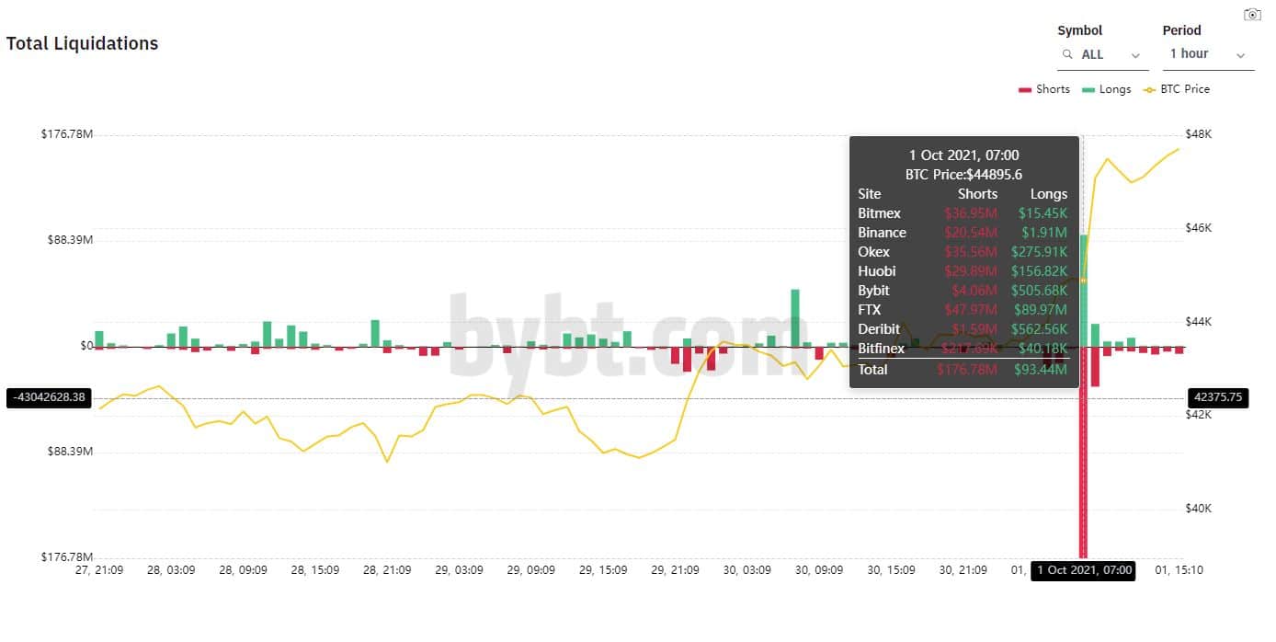
Task: Click the "$0" liquidation axis label
Action: coord(86,346)
